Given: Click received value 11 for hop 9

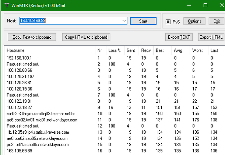Looking at the screenshot, I should coord(143,108).
